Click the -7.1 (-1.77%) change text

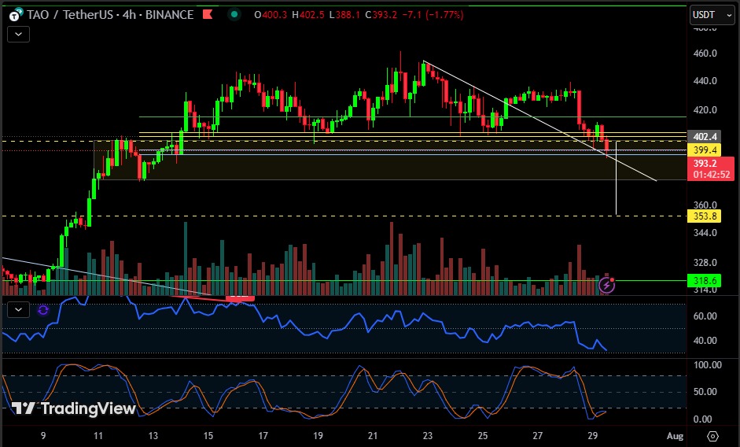pyautogui.click(x=433, y=15)
